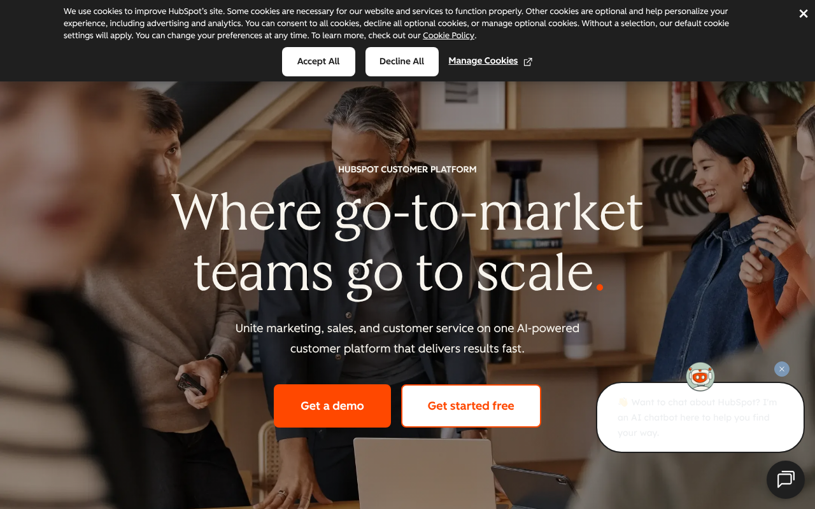This screenshot has width=815, height=509.
Task: Accept all cookies
Action: tap(318, 62)
